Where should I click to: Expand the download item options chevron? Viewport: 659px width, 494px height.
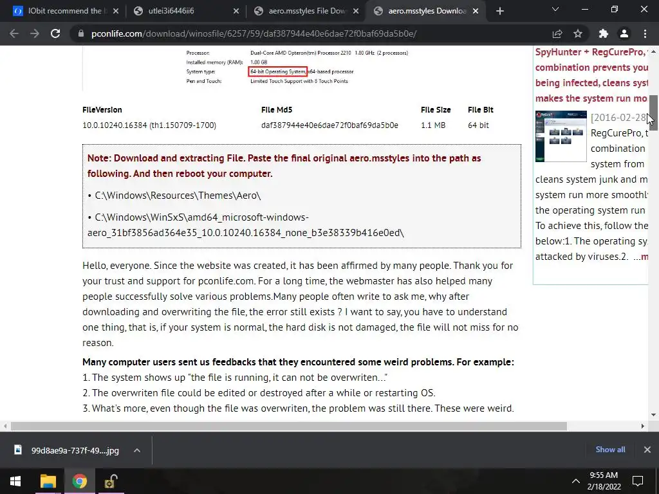click(137, 450)
